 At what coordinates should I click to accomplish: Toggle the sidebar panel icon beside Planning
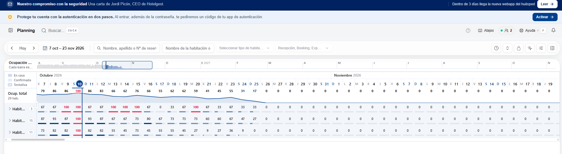point(11,30)
